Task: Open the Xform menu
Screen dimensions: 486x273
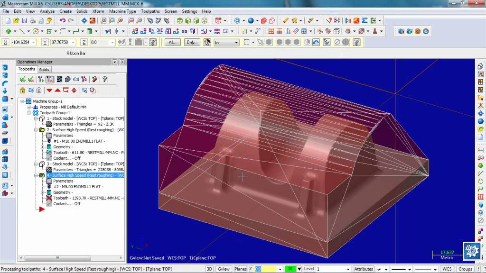Action: pyautogui.click(x=98, y=11)
